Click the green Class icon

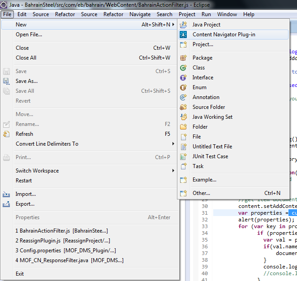183,68
